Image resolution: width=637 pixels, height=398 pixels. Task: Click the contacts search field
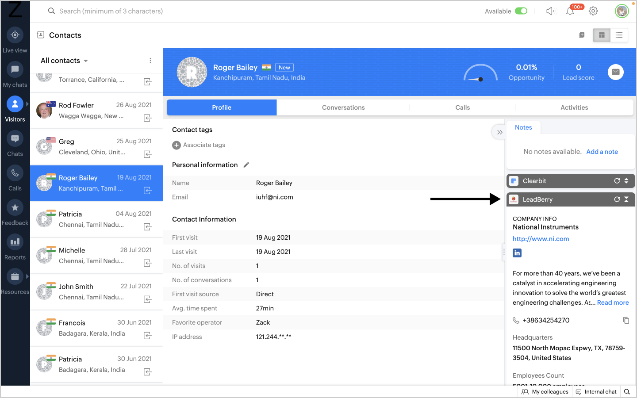point(111,11)
